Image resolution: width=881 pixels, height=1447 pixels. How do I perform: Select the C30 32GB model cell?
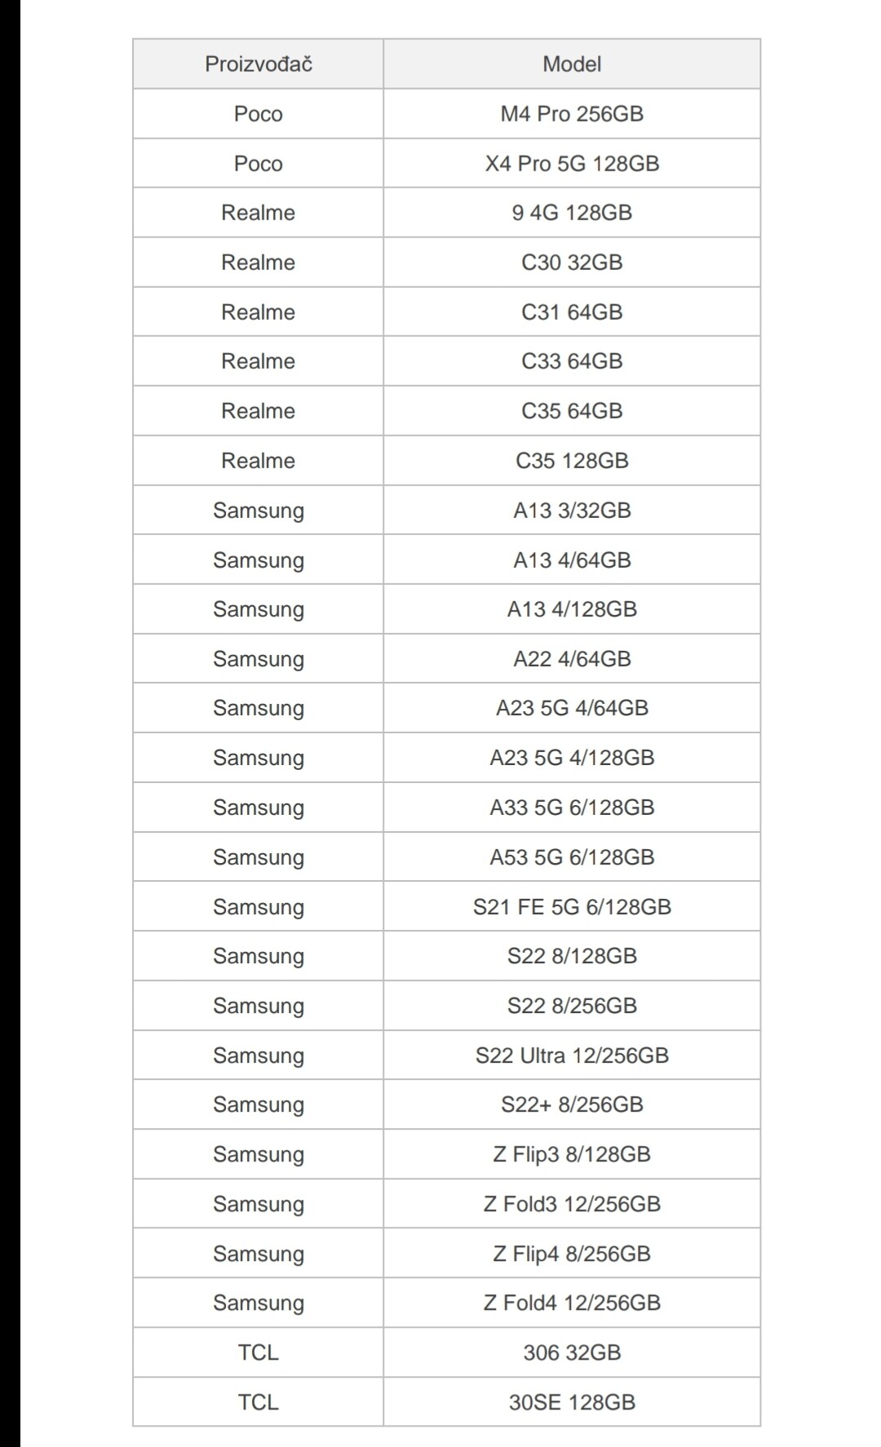pos(572,263)
